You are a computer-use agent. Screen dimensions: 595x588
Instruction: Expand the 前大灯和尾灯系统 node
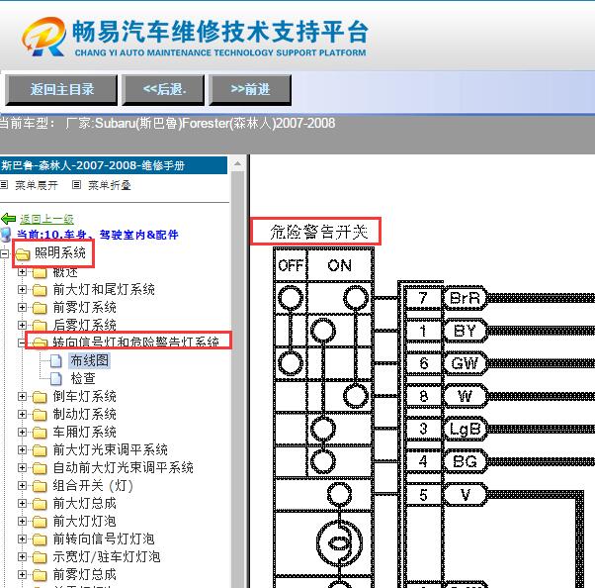point(22,290)
